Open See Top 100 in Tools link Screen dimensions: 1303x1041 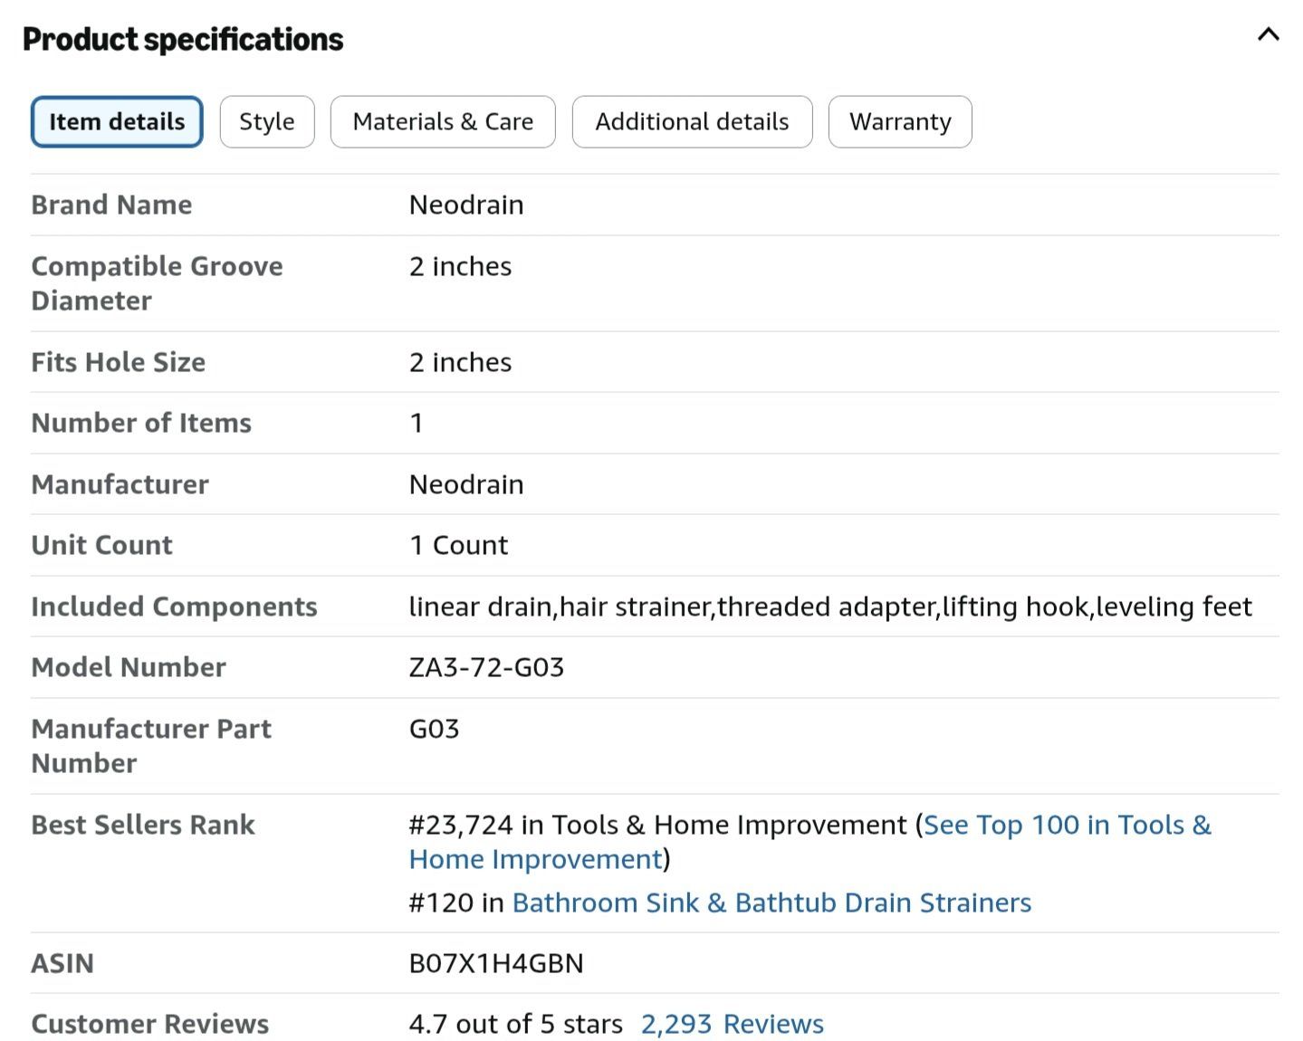click(x=810, y=841)
